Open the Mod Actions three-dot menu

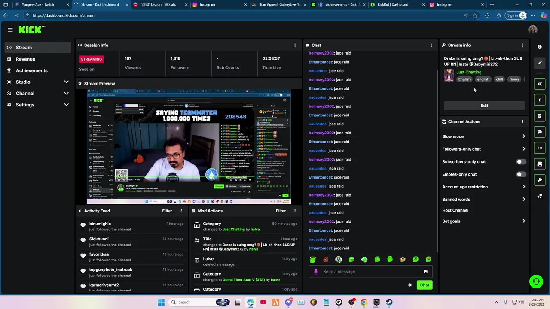pyautogui.click(x=295, y=211)
